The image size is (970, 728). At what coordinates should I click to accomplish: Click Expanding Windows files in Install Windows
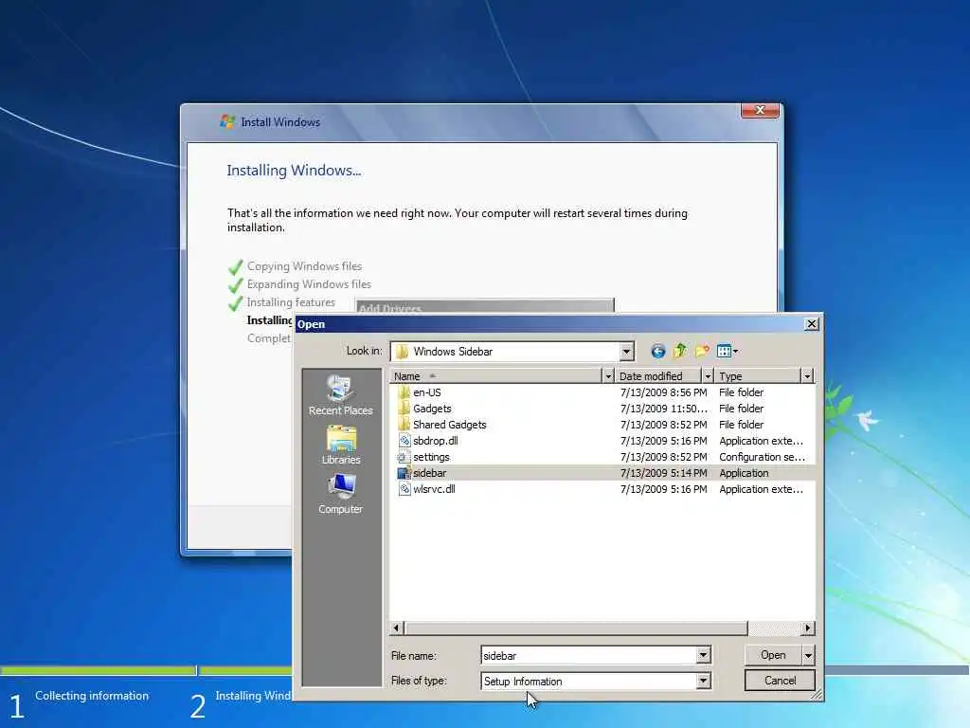309,284
